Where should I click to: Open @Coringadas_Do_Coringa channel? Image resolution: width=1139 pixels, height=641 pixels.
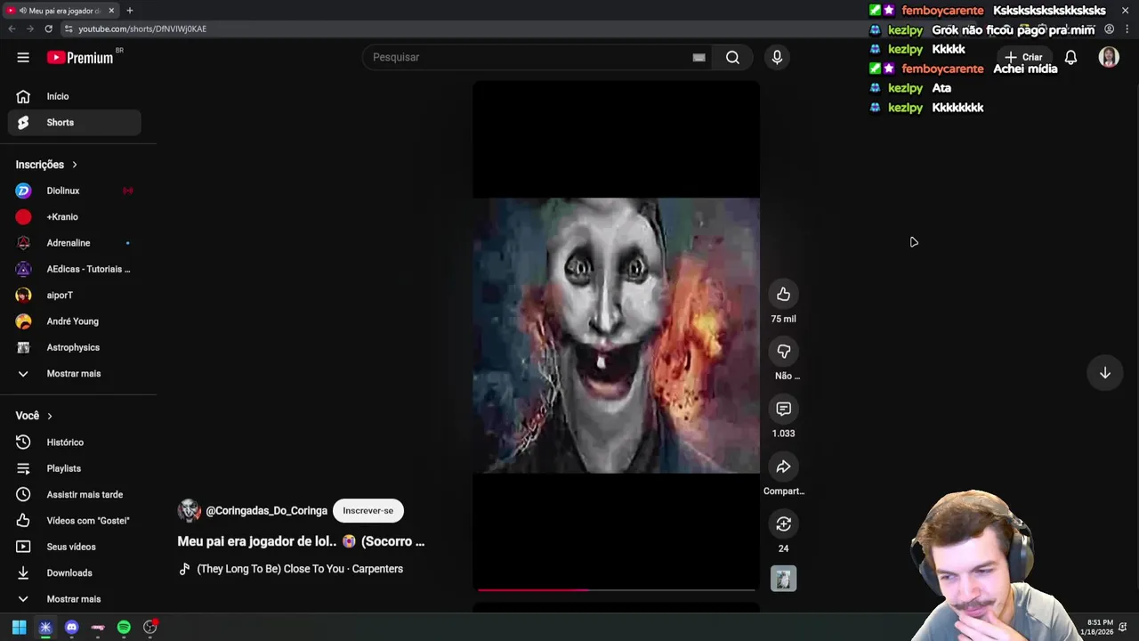pos(266,511)
